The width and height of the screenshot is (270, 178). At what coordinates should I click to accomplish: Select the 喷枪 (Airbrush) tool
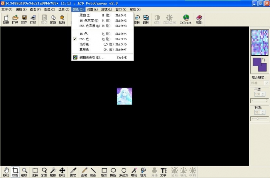(134, 172)
